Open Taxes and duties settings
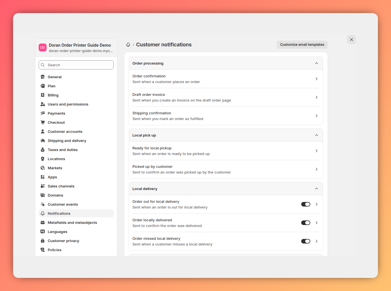The height and width of the screenshot is (291, 391). pos(76,150)
